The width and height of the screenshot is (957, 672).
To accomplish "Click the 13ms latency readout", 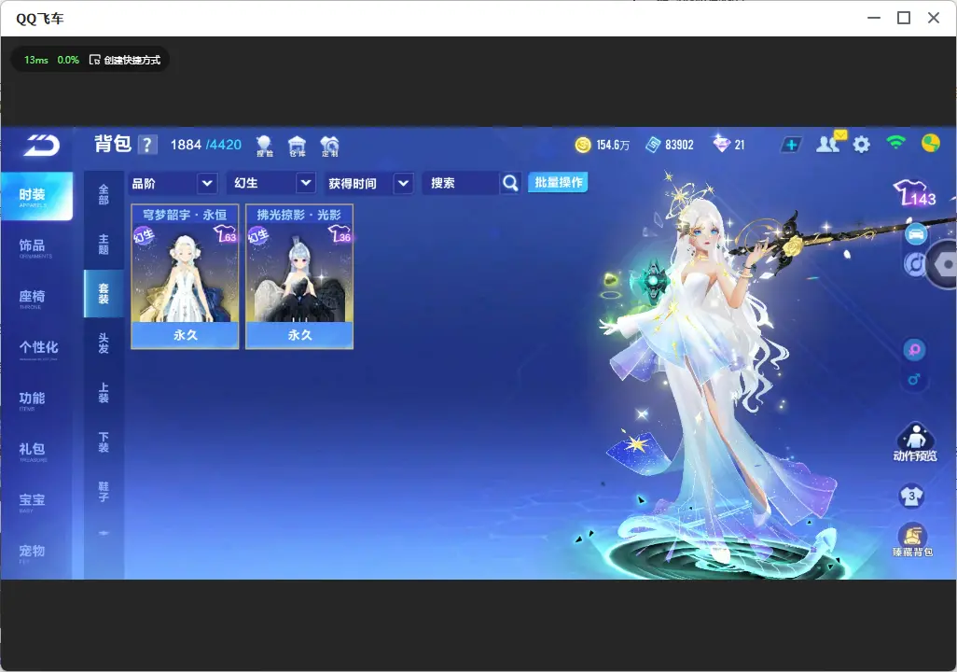I will click(x=36, y=60).
